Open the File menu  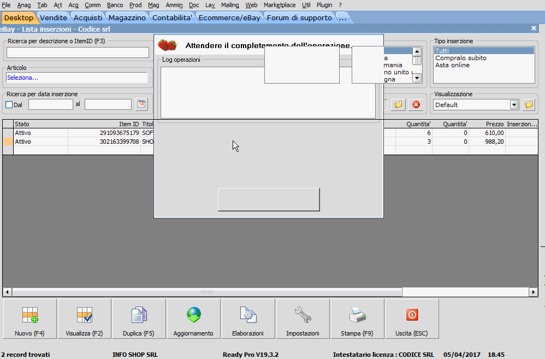6,5
